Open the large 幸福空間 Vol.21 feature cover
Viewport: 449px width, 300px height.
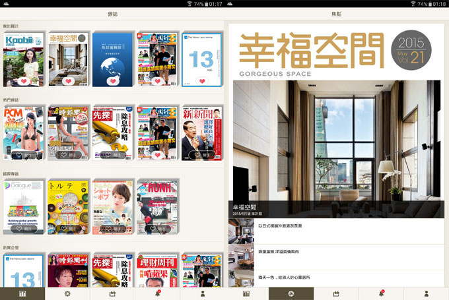pos(337,121)
